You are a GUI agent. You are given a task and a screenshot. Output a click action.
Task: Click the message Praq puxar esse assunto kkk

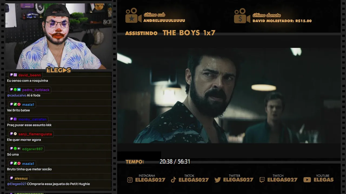click(29, 125)
